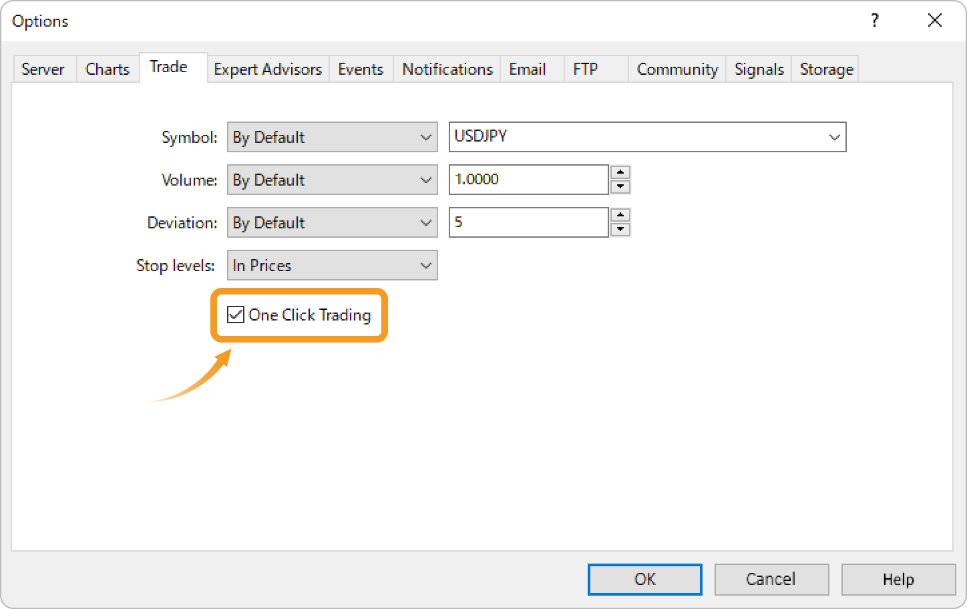
Task: Switch to the Server tab
Action: pos(43,69)
